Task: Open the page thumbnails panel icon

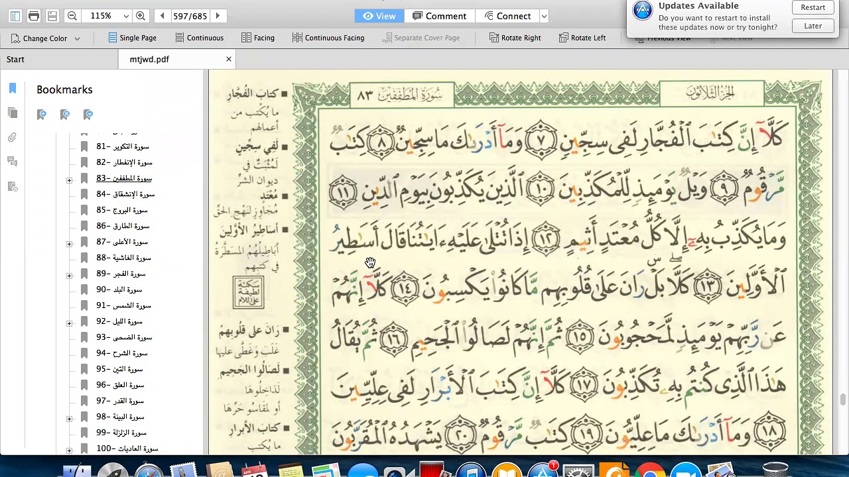Action: pyautogui.click(x=13, y=113)
